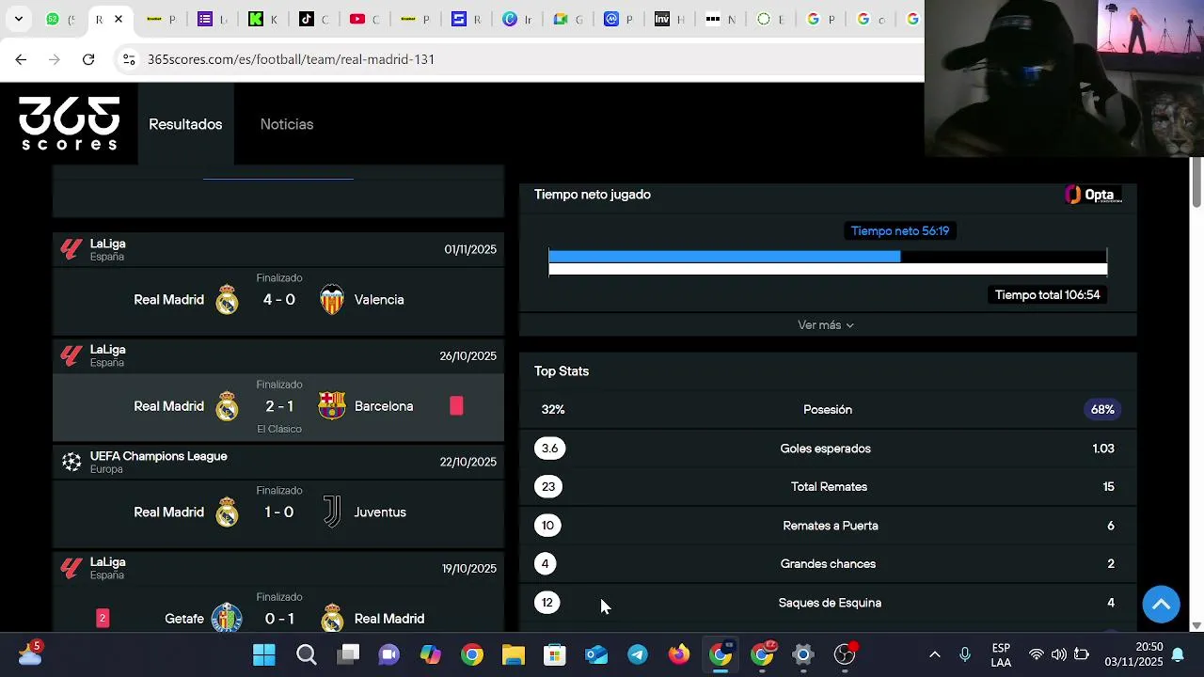Viewport: 1204px width, 677px height.
Task: Open File Explorer from the taskbar
Action: click(513, 654)
